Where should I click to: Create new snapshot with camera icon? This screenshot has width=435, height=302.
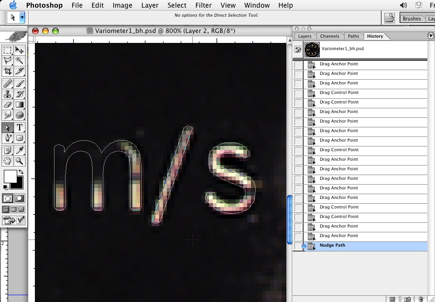(407, 299)
